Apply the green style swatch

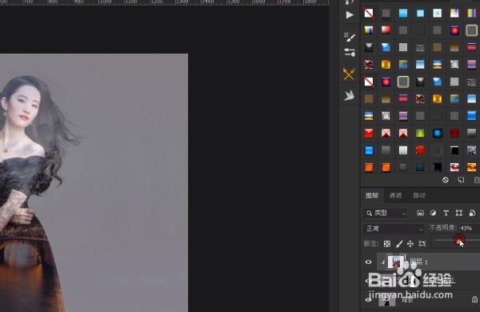point(420,133)
